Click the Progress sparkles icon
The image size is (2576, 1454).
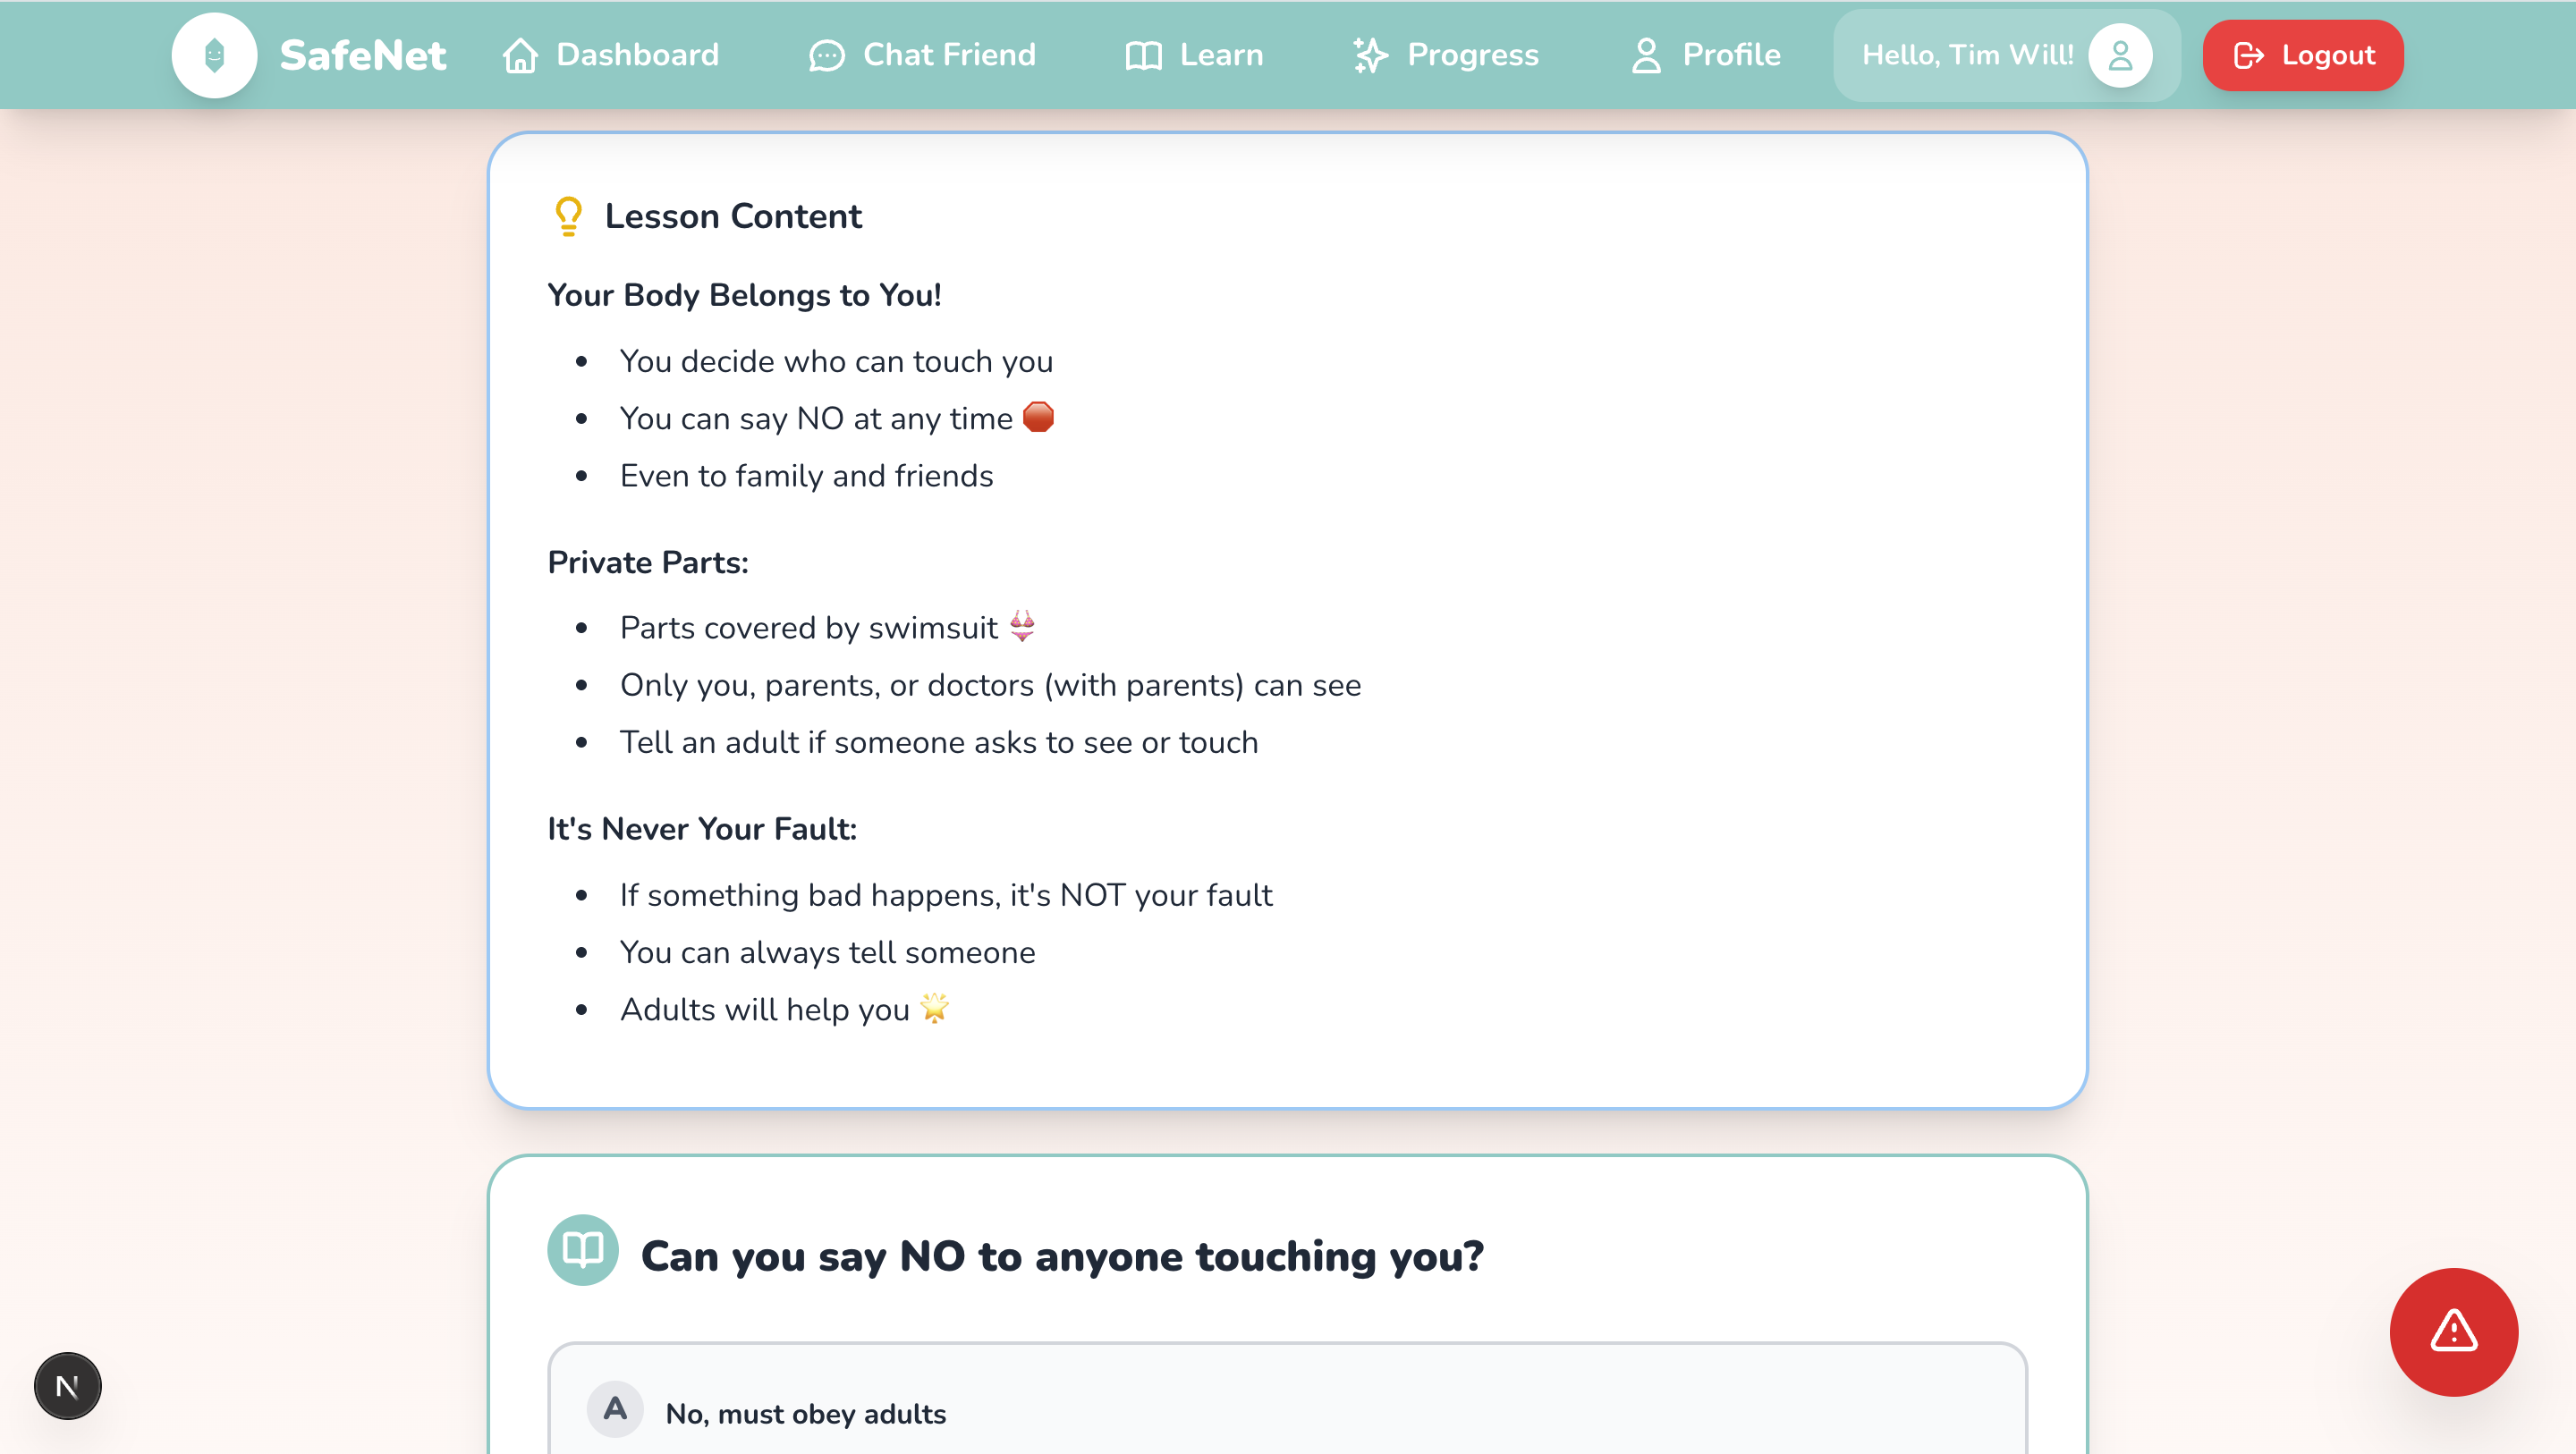point(1370,55)
